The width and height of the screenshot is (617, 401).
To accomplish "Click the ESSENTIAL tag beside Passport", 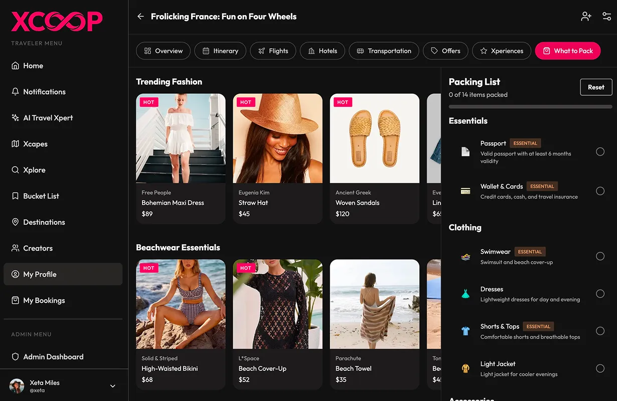I will (x=525, y=143).
